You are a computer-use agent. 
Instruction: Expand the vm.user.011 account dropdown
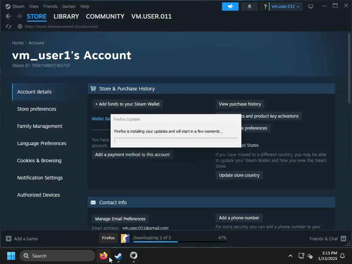click(285, 7)
